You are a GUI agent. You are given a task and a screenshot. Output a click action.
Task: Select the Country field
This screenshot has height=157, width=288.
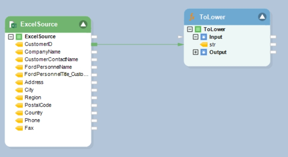(34, 113)
